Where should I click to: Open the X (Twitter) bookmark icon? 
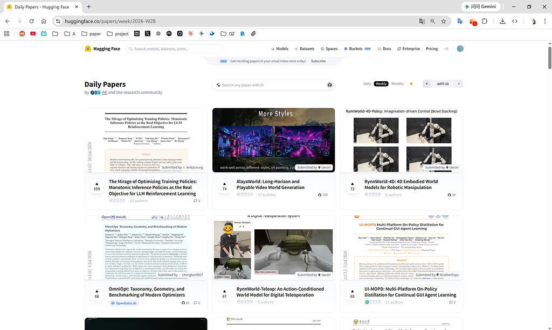pos(148,34)
